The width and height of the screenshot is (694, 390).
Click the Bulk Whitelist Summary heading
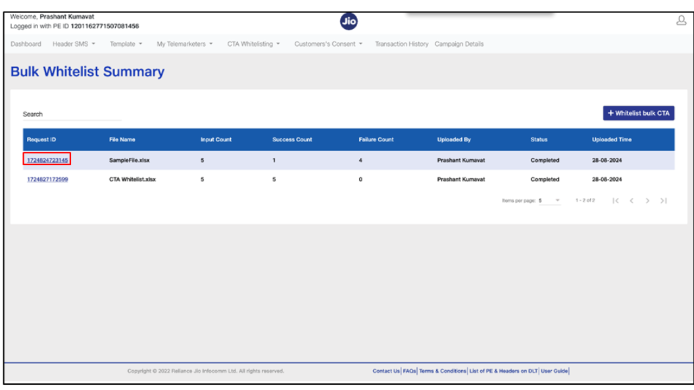point(87,71)
